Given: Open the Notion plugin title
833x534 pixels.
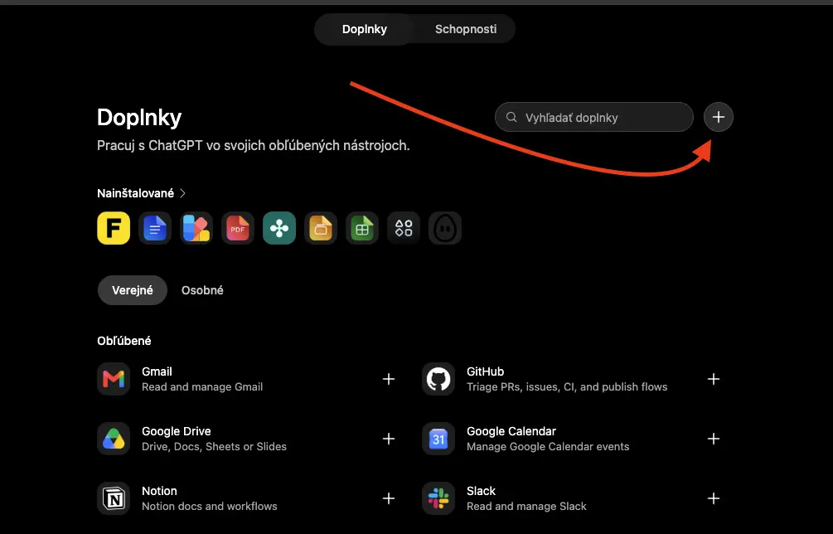Looking at the screenshot, I should [x=159, y=491].
